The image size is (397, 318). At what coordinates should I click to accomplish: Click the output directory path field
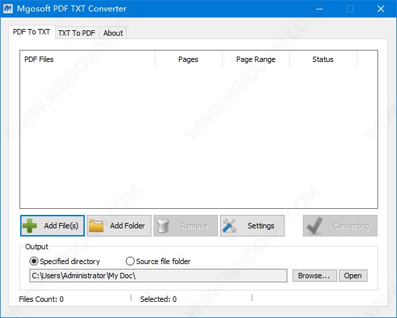(158, 276)
